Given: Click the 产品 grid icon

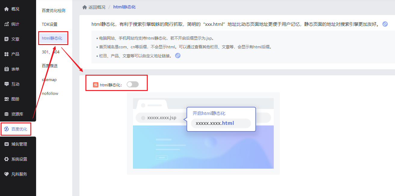Looking at the screenshot, I should [x=7, y=54].
